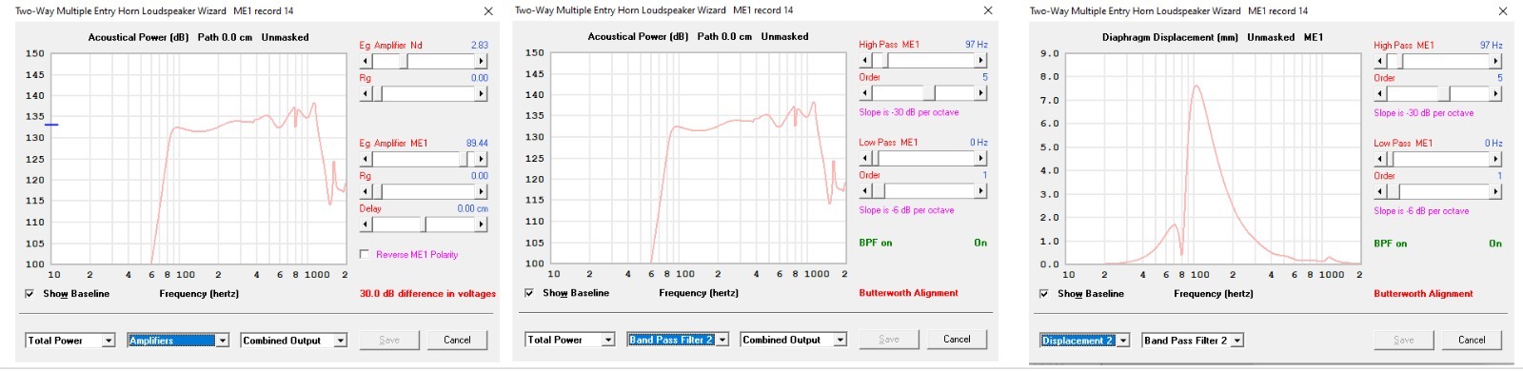This screenshot has height=371, width=1523.
Task: Increase High Pass Order in Diaphragm Displacement window
Action: point(1496,94)
